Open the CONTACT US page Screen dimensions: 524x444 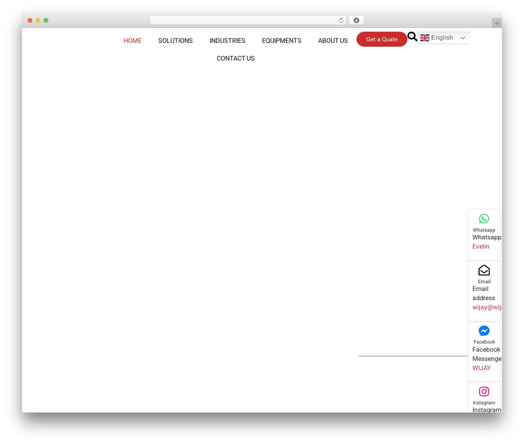[x=235, y=58]
